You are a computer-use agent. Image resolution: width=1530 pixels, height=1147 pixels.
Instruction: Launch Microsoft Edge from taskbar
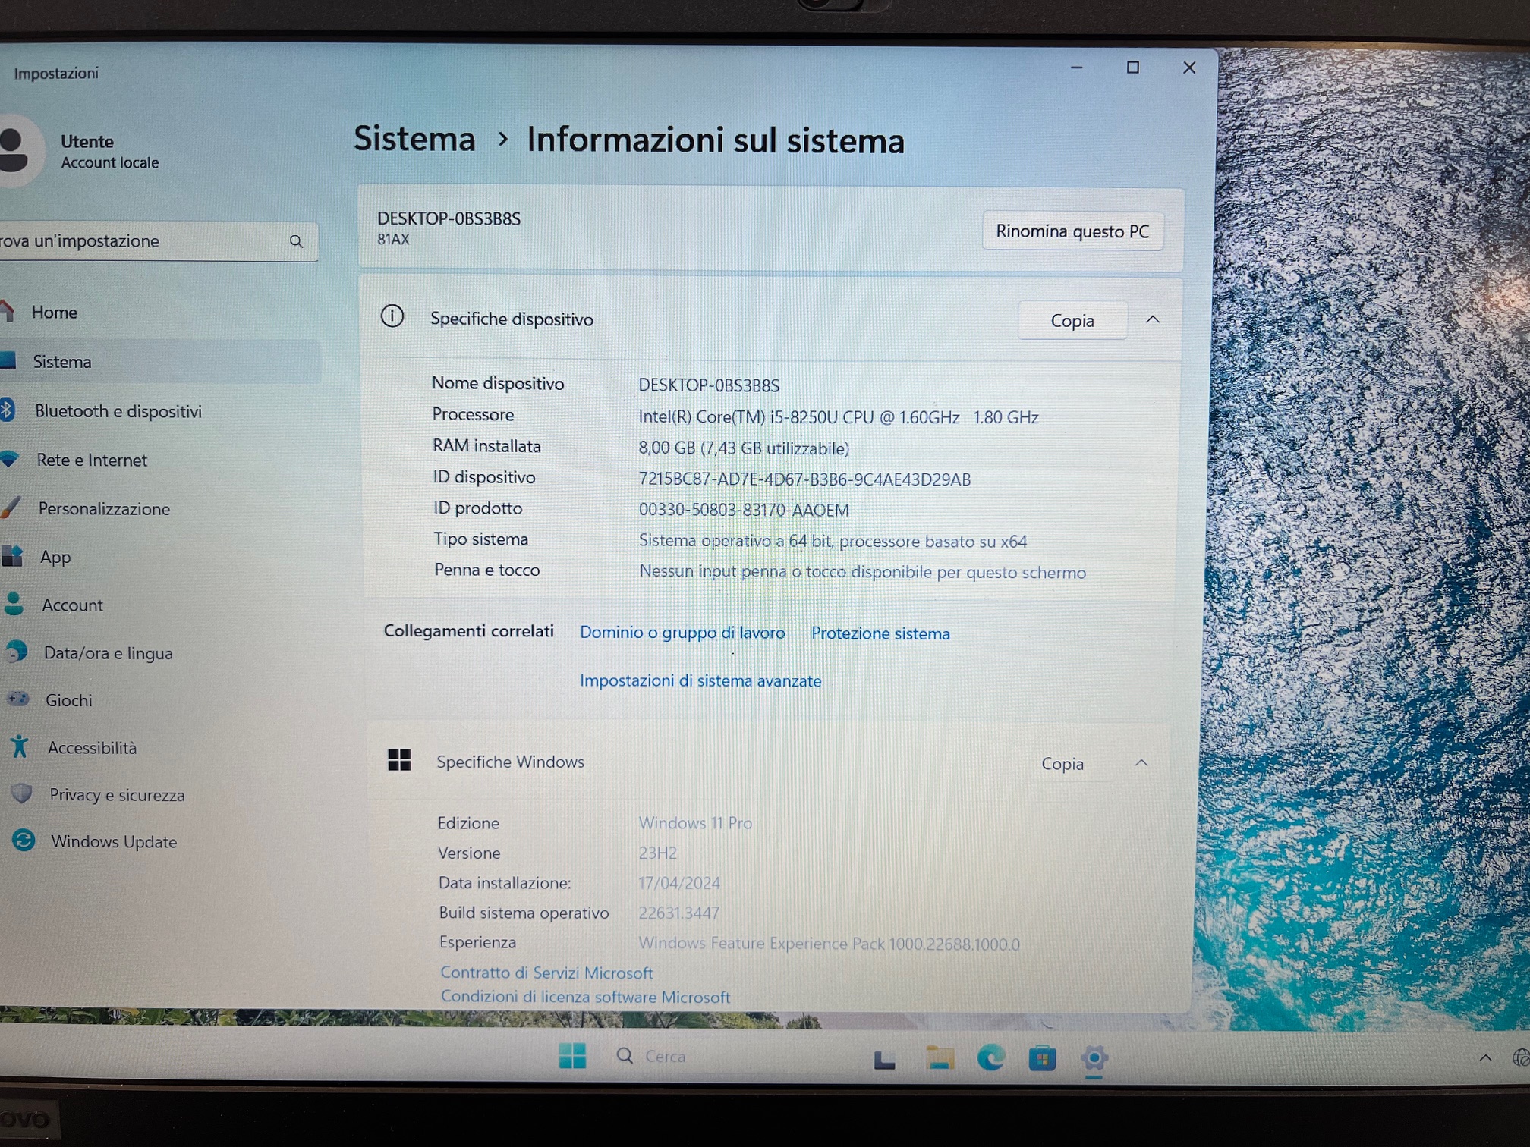tap(990, 1057)
